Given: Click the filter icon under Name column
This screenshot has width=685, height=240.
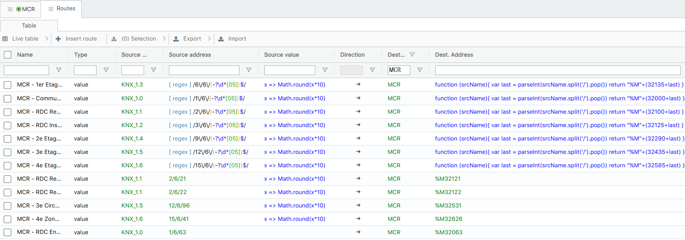Looking at the screenshot, I should coord(59,70).
